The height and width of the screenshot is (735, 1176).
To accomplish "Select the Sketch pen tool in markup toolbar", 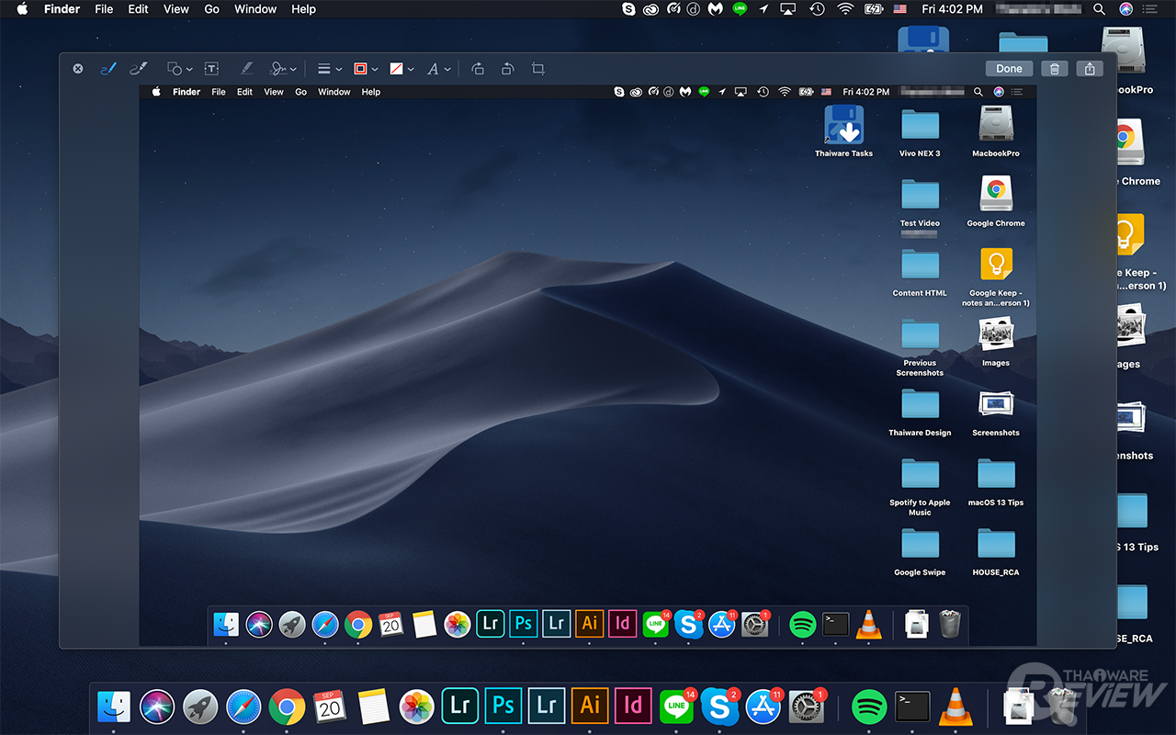I will [107, 69].
